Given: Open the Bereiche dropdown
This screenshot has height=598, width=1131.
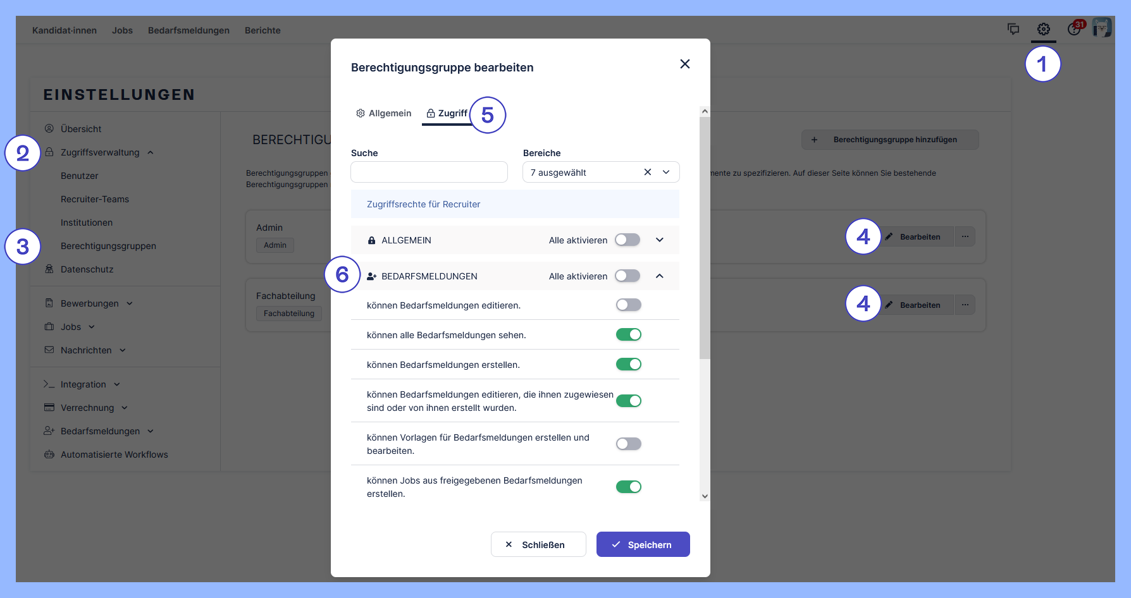Looking at the screenshot, I should (666, 172).
